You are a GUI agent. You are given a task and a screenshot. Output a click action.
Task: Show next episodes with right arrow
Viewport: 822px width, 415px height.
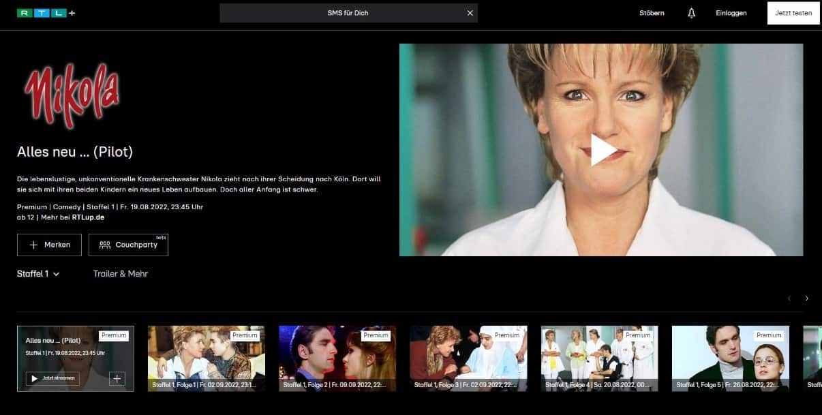click(x=807, y=298)
